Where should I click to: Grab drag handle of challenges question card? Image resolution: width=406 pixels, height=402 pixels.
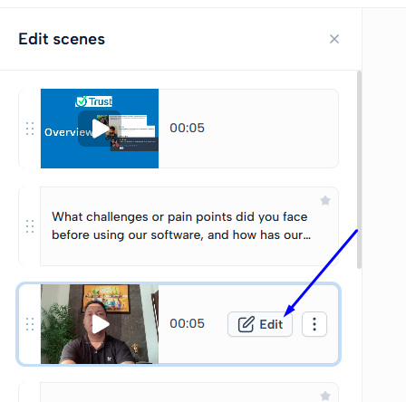click(30, 226)
